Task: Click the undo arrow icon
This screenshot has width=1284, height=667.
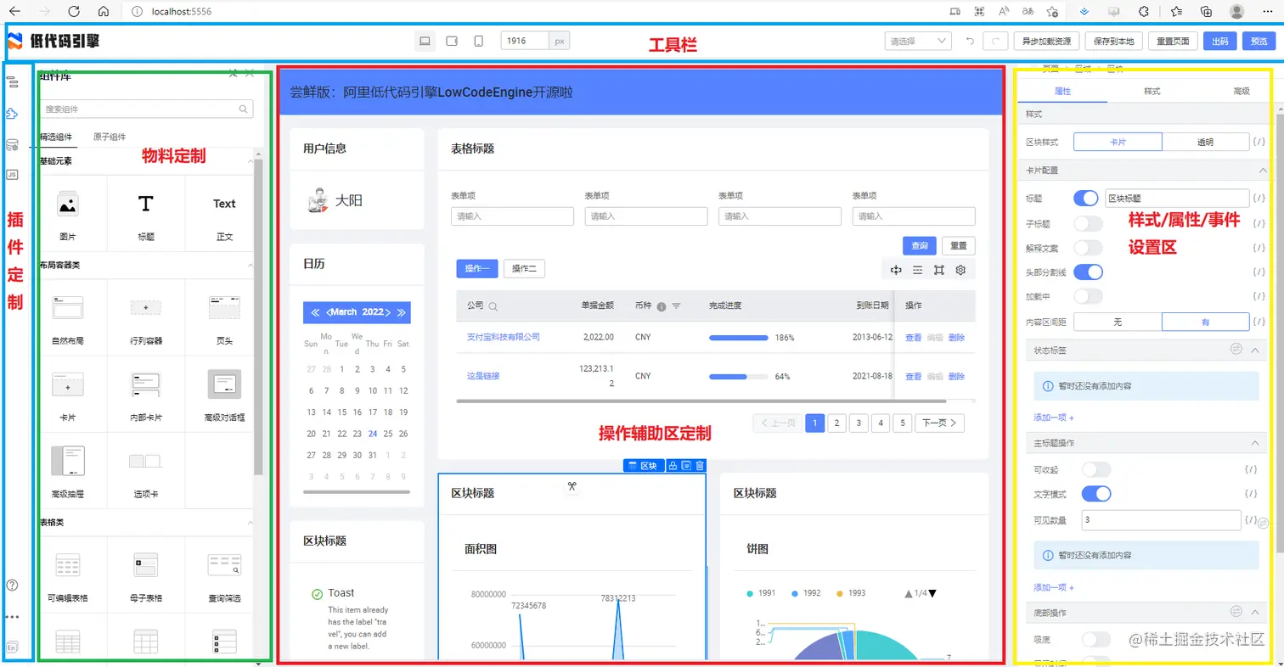Action: (970, 41)
